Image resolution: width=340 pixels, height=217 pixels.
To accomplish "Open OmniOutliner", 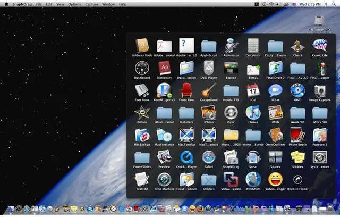I will click(x=275, y=135).
